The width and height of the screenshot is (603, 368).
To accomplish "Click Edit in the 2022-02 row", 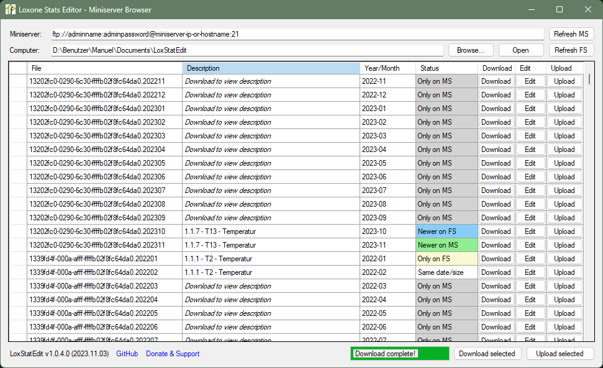I will (x=530, y=272).
